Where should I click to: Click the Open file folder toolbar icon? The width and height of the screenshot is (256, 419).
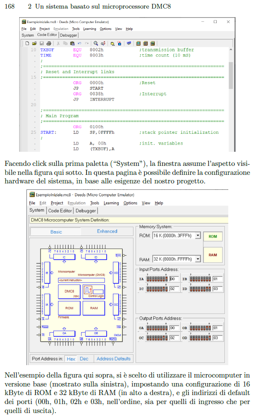point(35,43)
